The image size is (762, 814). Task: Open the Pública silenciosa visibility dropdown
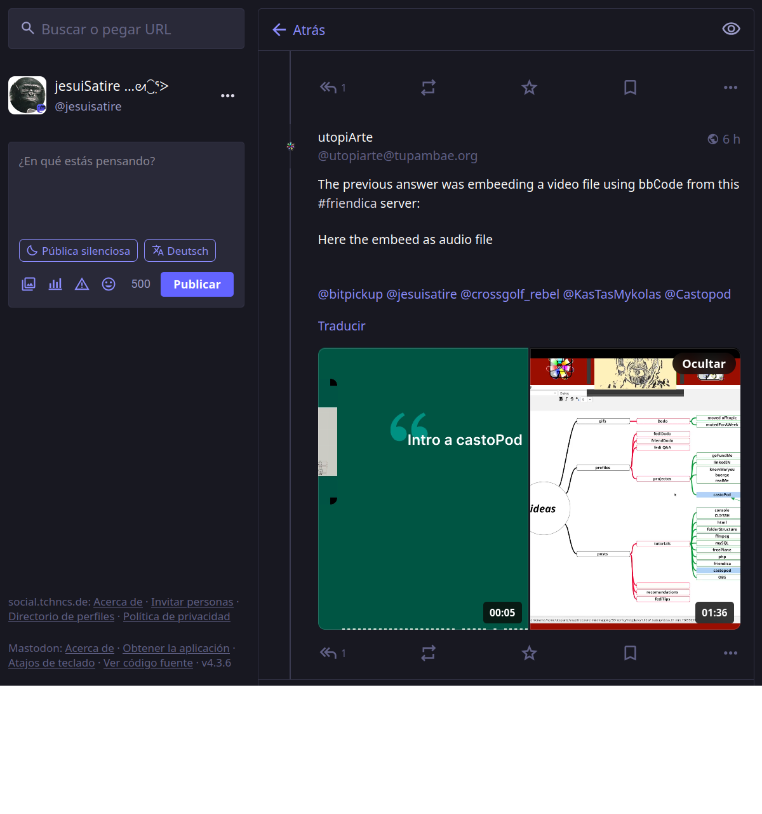point(78,250)
